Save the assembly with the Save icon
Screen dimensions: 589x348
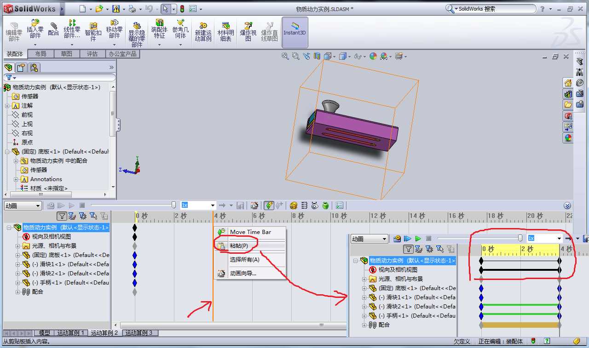[116, 9]
